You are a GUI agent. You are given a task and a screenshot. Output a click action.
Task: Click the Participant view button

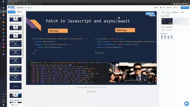[x=91, y=91]
